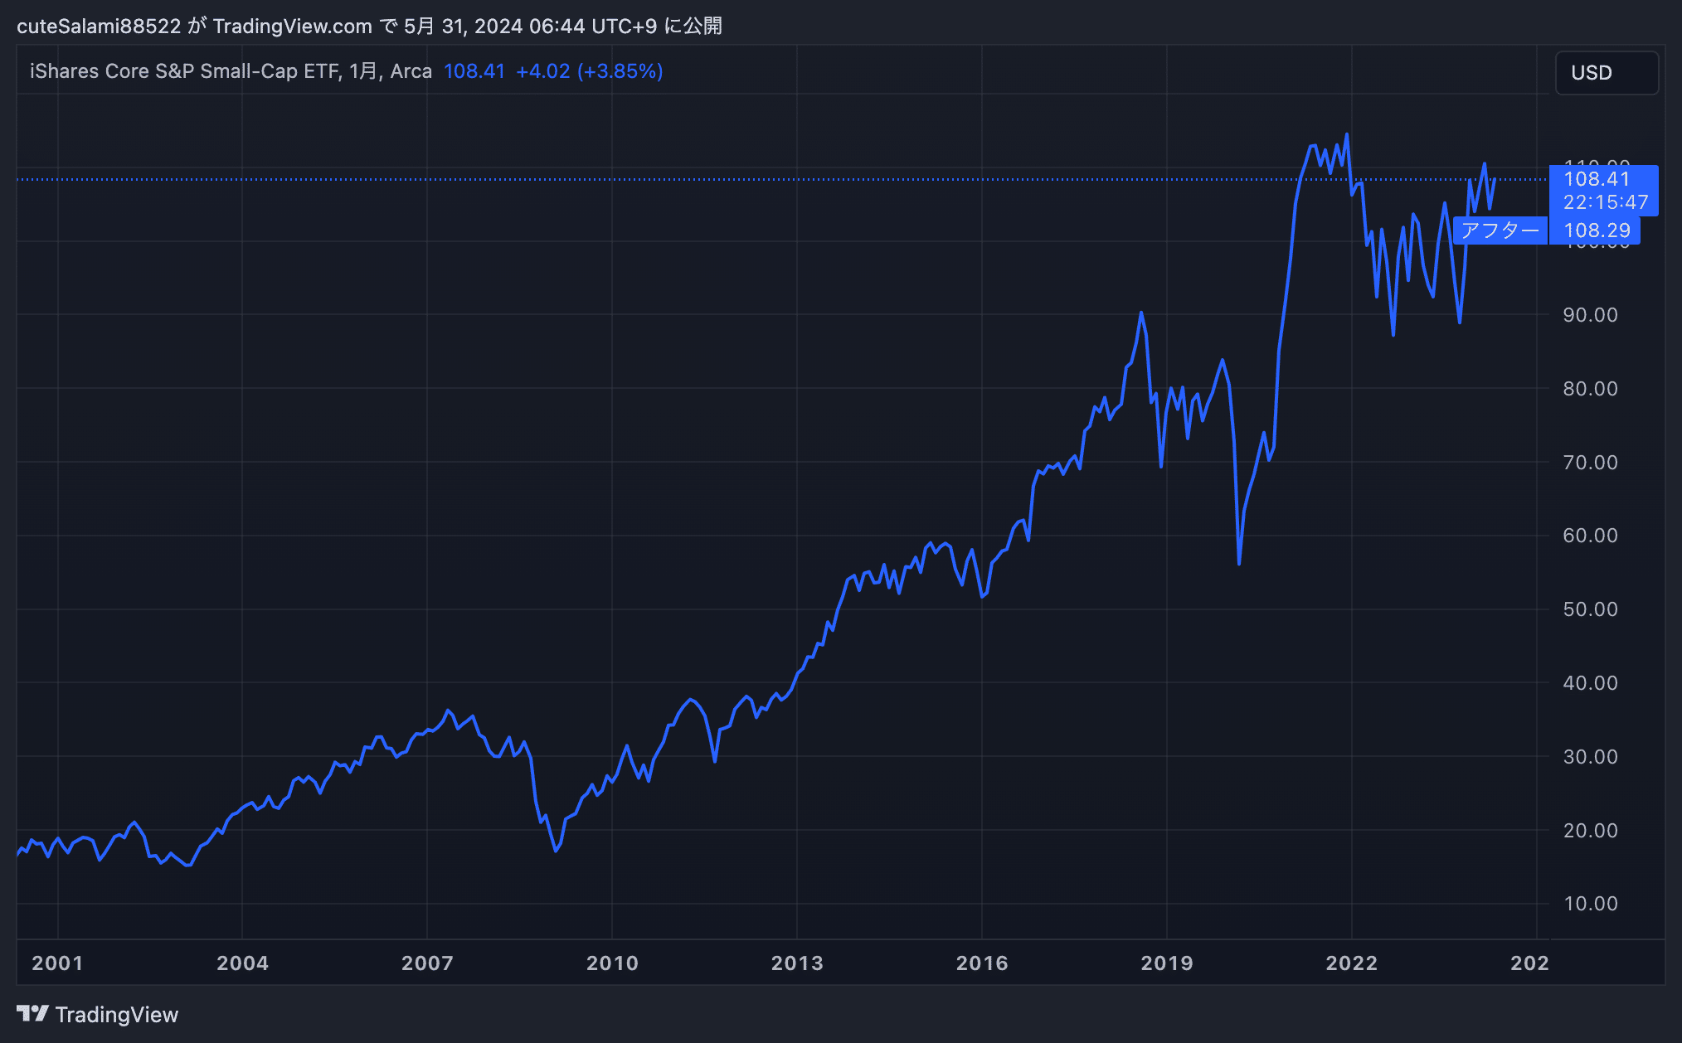Click the 80.00 price axis label
Screen dimensions: 1682x1043
pos(1590,389)
